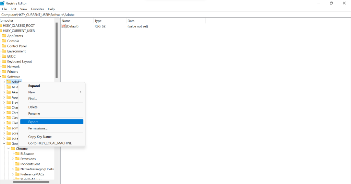
Task: Select the HKEY_CURRENT_USER tree entry
Action: coord(19,31)
